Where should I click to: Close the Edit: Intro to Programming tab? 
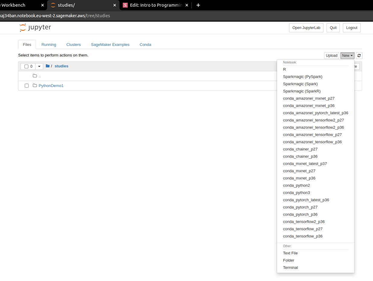click(187, 5)
